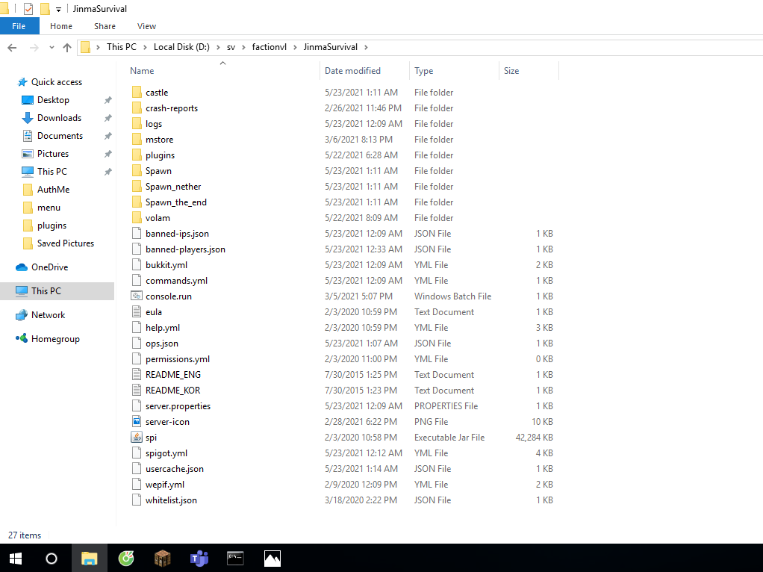Select the Spawn_the_end folder icon

(137, 202)
